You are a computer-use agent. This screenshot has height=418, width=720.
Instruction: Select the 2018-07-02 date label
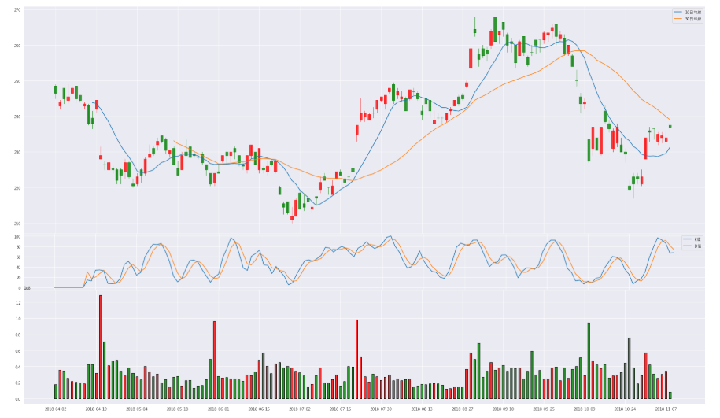coord(300,409)
